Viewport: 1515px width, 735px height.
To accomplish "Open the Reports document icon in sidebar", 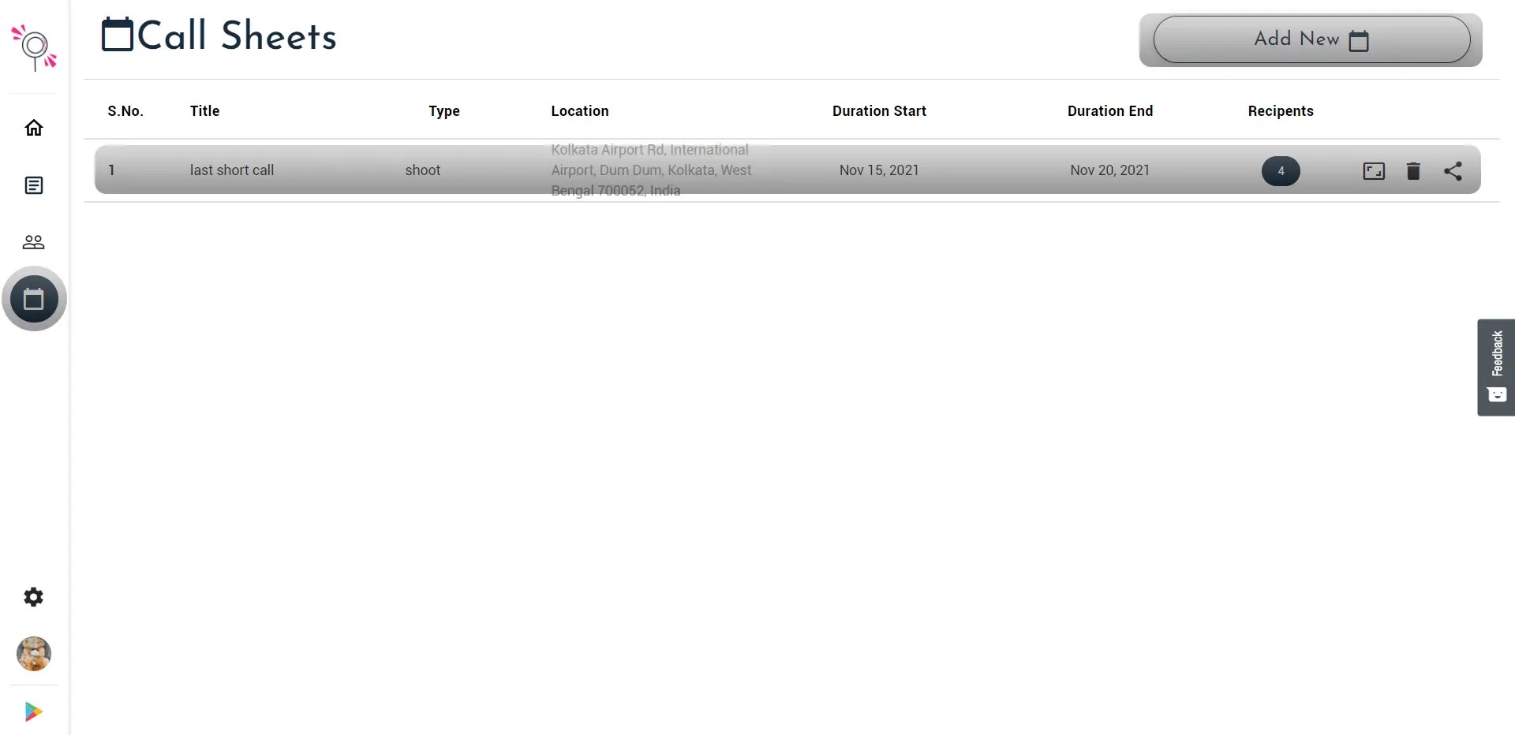I will point(33,185).
